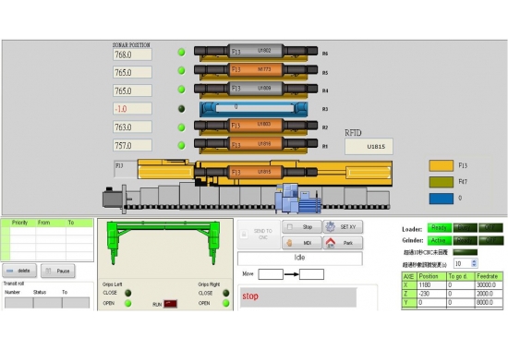This screenshot has height=350, width=508.
Task: Click the Priority column header
Action: tap(19, 223)
